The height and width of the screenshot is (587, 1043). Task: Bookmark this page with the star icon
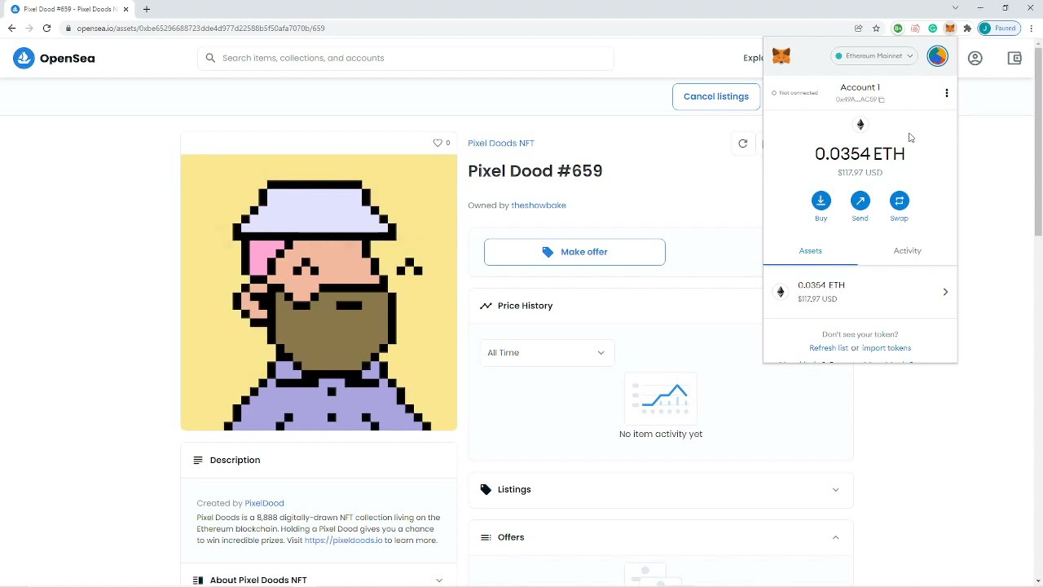click(x=876, y=28)
